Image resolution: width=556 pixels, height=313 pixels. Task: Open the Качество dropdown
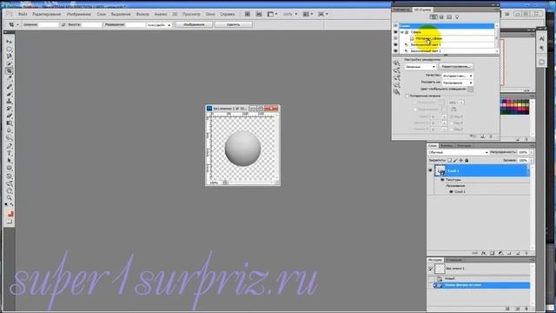(458, 76)
